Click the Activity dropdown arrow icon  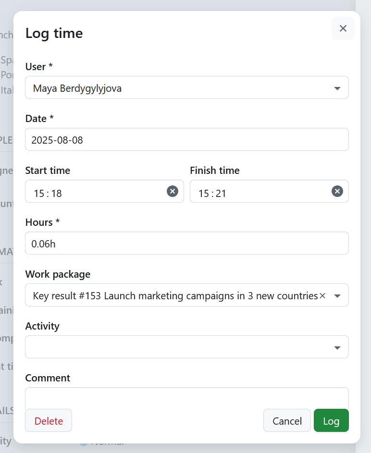pyautogui.click(x=336, y=347)
